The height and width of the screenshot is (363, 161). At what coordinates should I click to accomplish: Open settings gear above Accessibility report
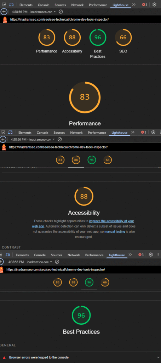(153, 132)
